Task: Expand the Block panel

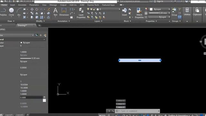Action: pos(127,21)
